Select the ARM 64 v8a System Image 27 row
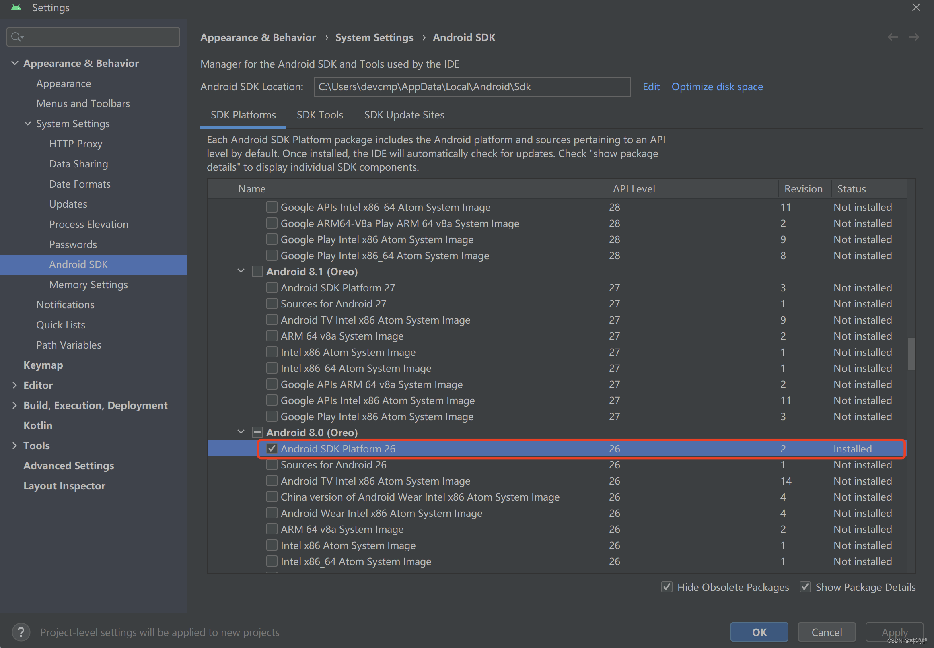934x648 pixels. 557,336
